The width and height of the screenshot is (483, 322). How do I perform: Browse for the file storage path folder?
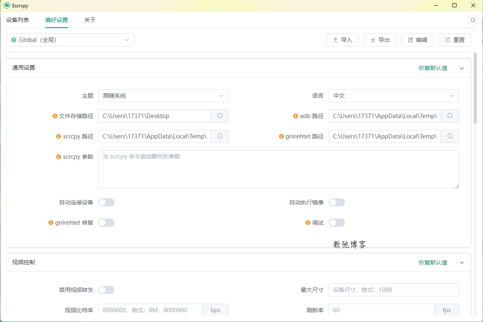[220, 116]
